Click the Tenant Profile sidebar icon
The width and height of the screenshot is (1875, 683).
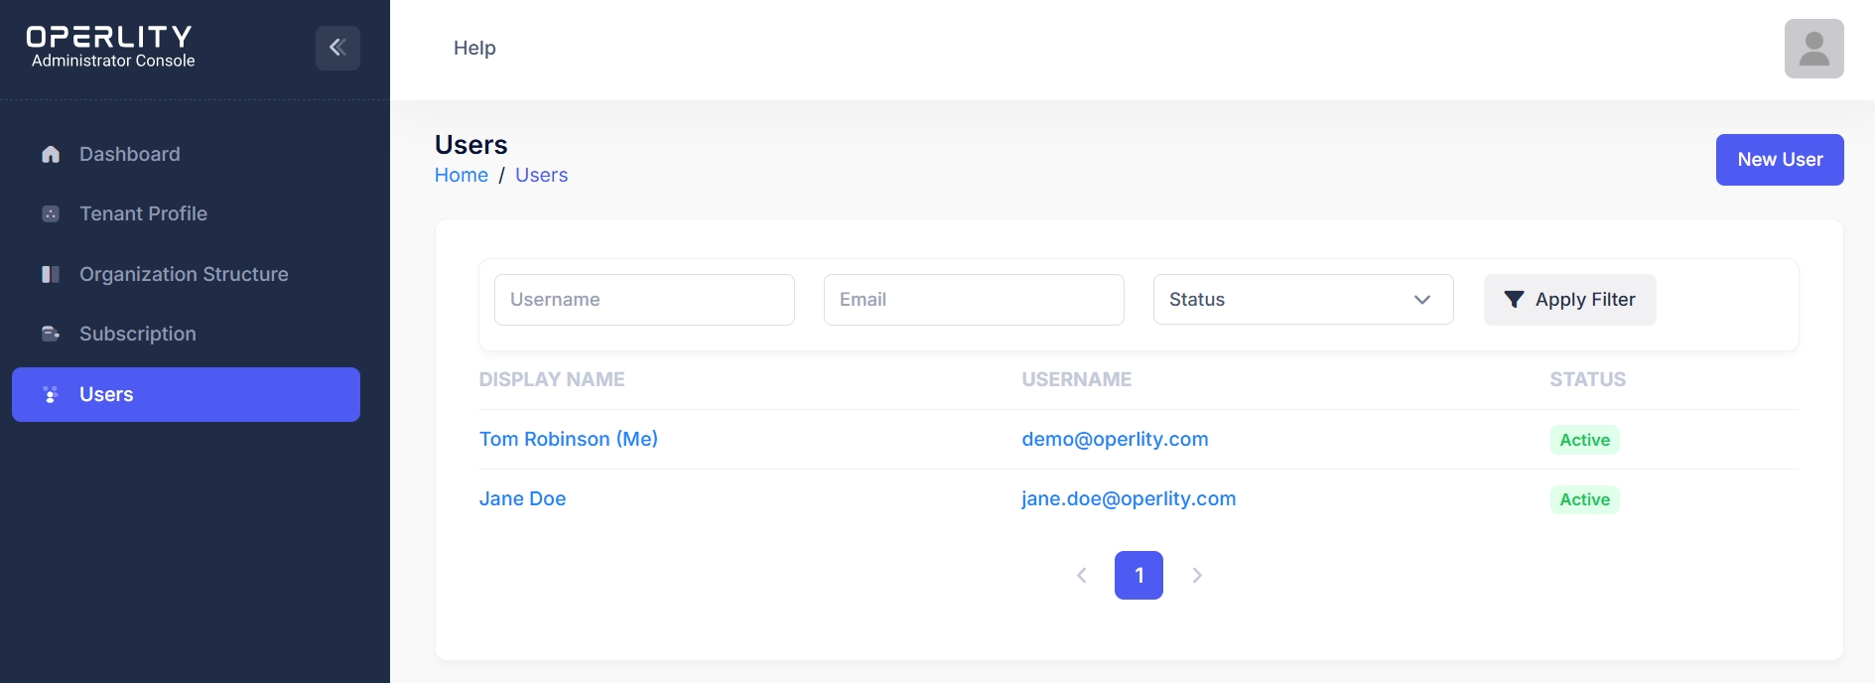[51, 213]
